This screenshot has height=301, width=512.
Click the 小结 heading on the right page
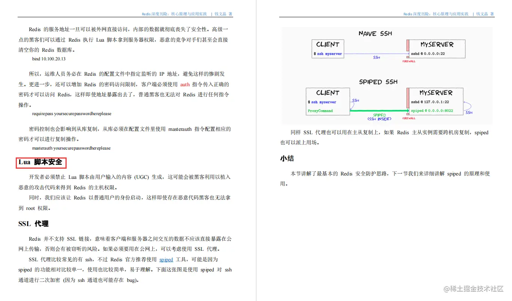[x=287, y=158]
